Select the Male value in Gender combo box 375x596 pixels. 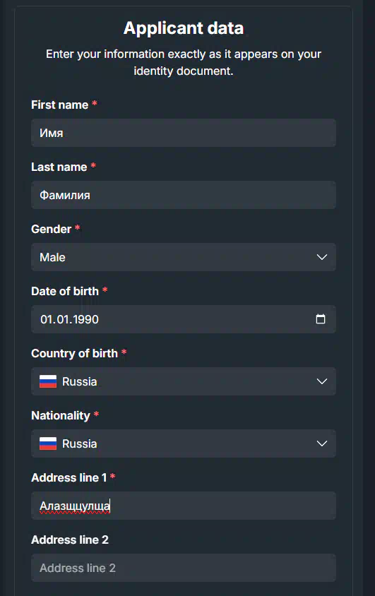click(52, 257)
